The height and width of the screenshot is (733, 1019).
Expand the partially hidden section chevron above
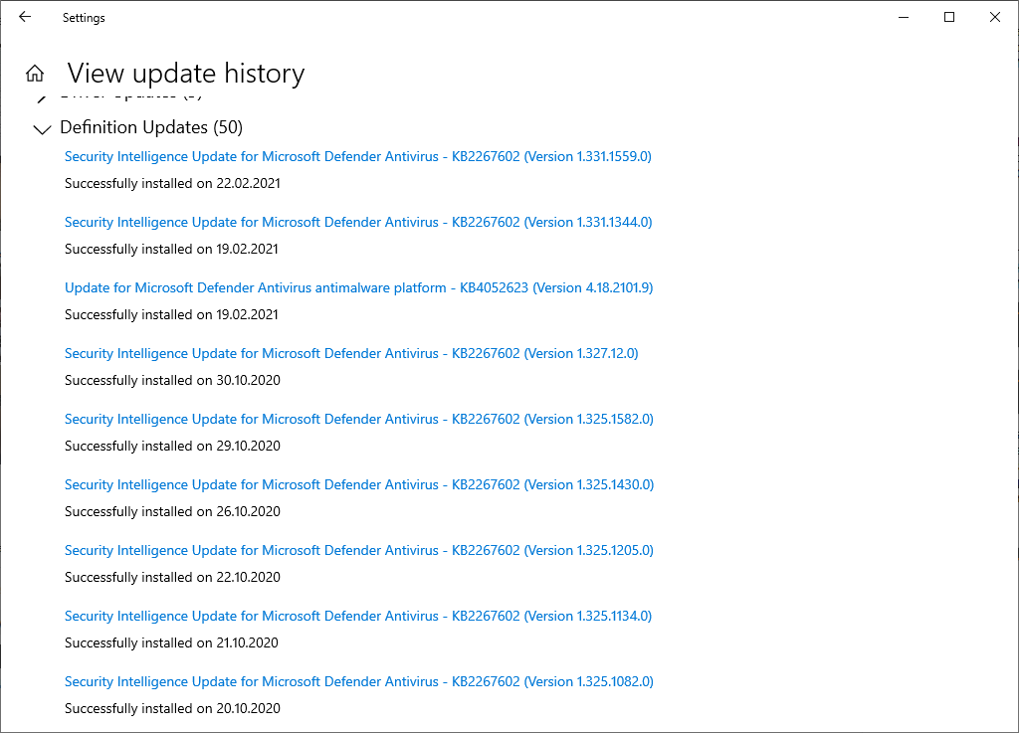coord(42,98)
